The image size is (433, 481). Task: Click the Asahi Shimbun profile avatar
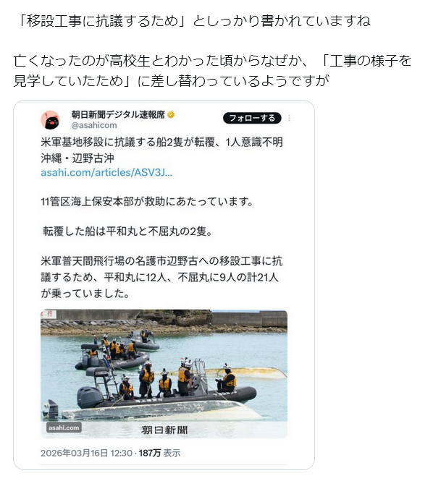50,119
